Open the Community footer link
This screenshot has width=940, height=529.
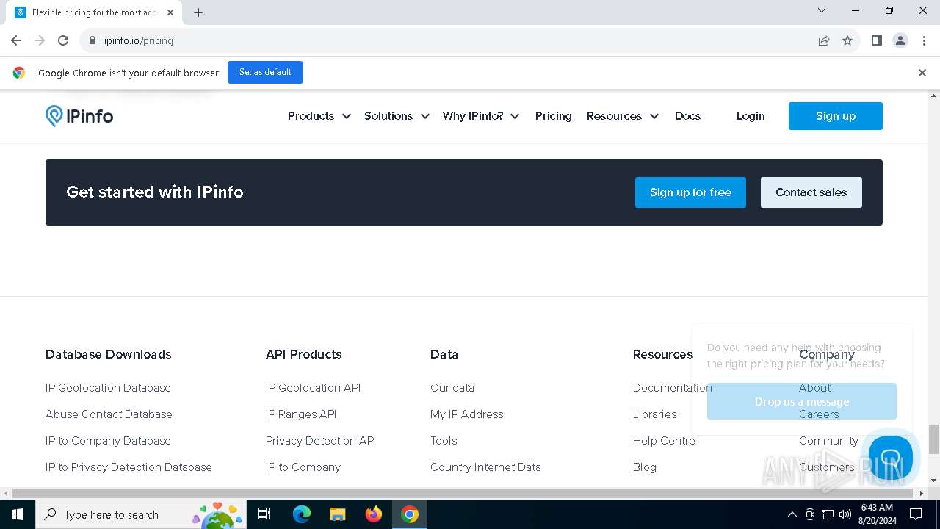(x=828, y=441)
